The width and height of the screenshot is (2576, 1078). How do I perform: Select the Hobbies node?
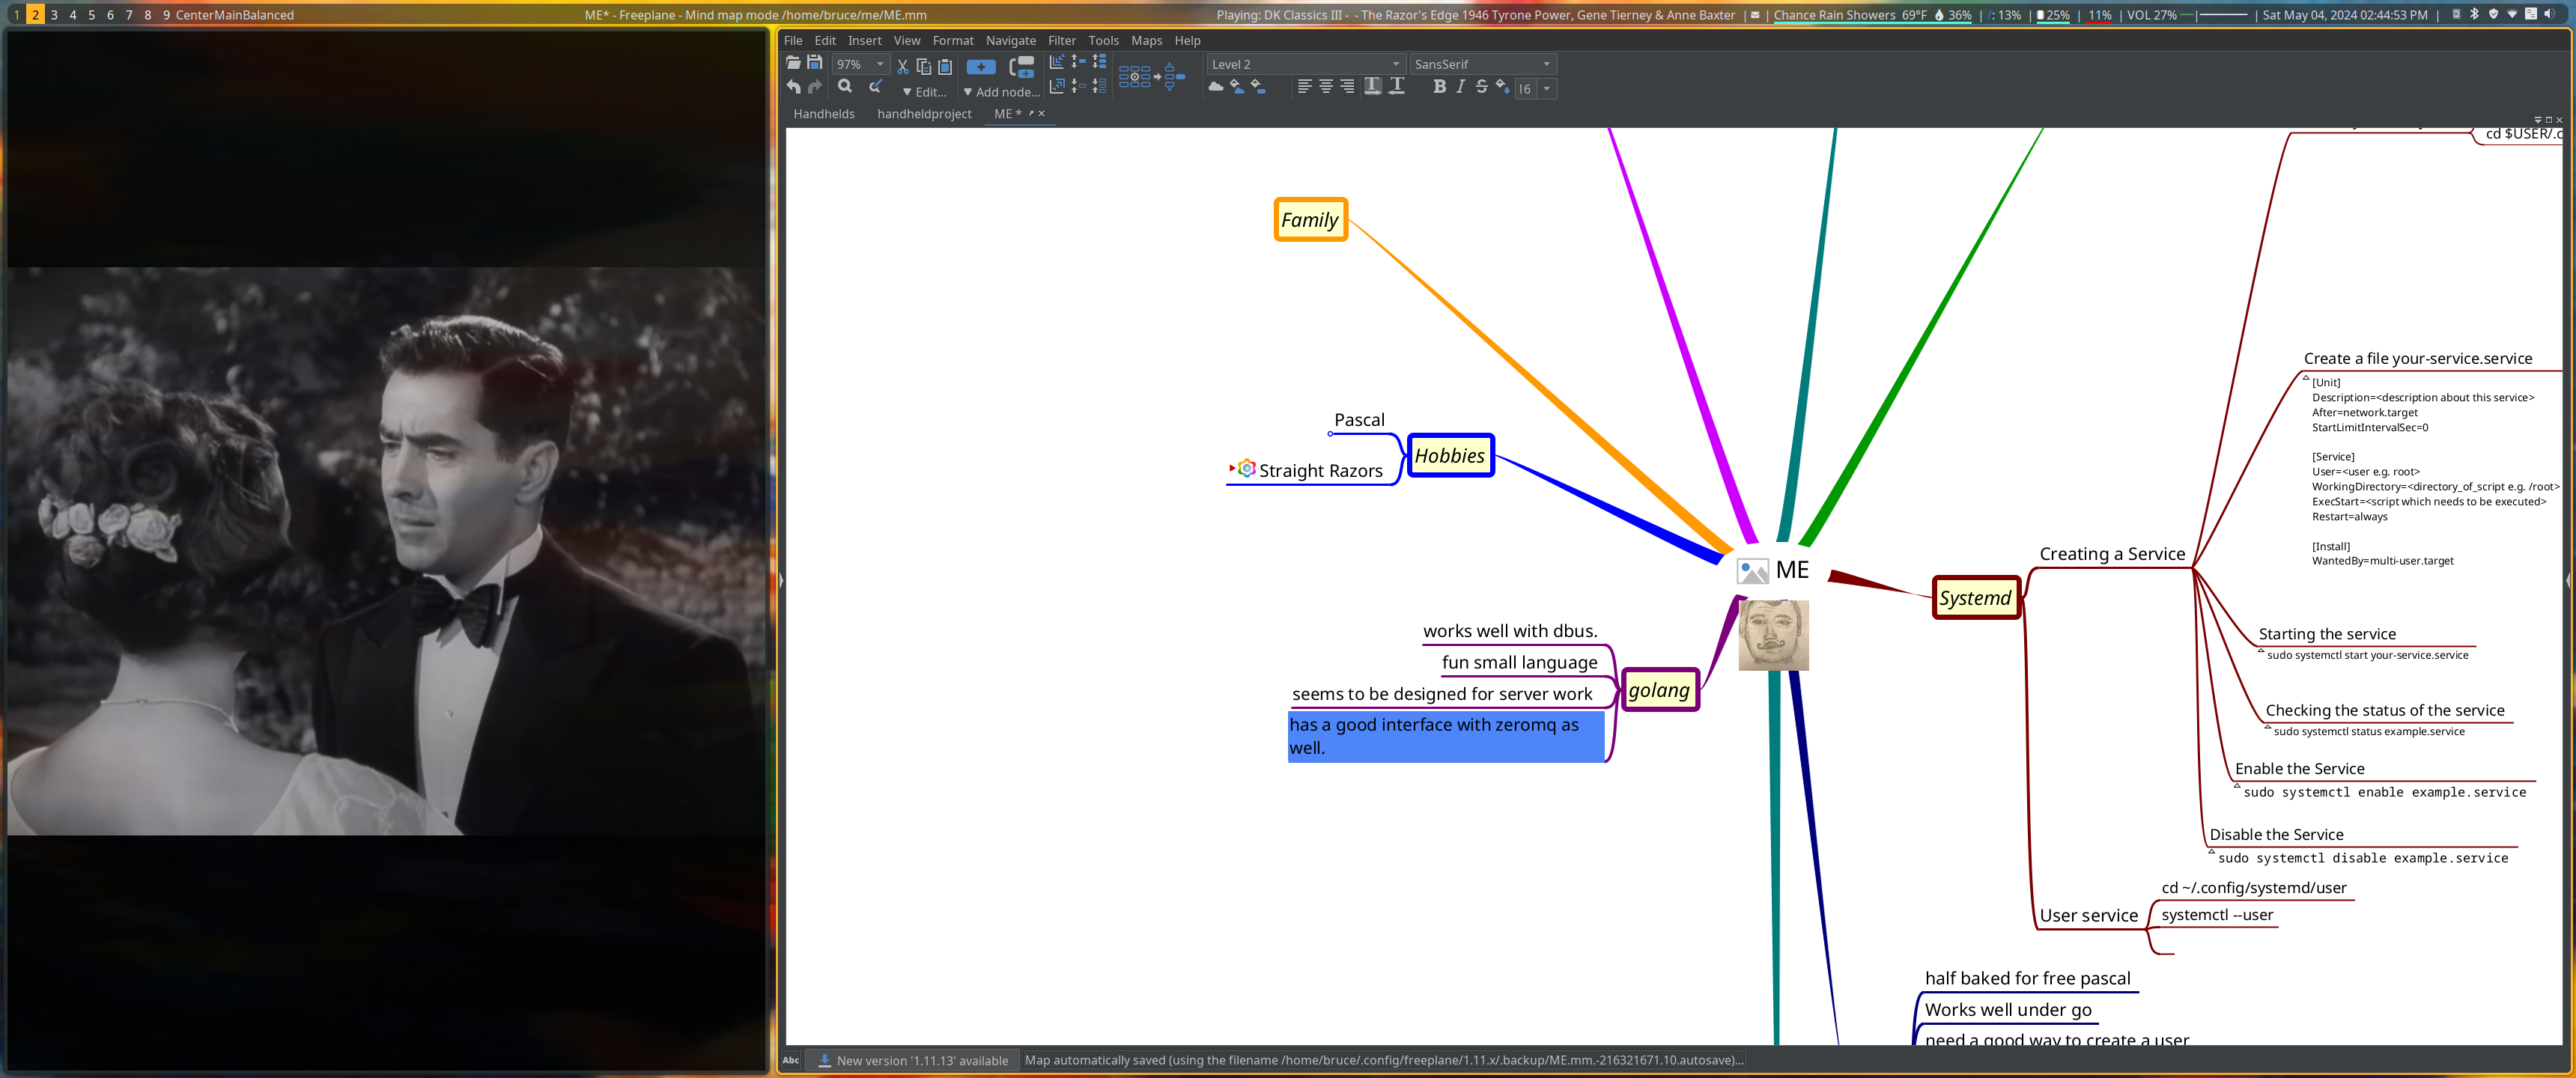point(1450,456)
